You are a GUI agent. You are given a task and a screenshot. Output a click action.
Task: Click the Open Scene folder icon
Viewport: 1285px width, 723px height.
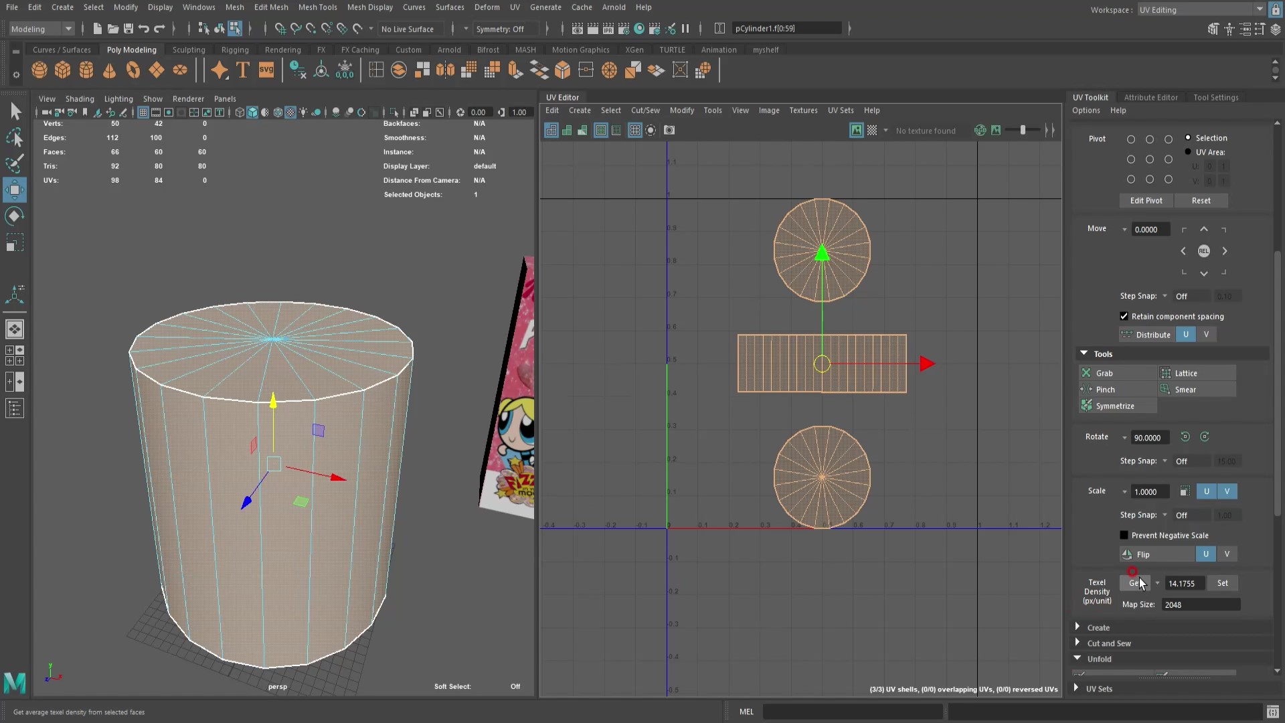(113, 29)
